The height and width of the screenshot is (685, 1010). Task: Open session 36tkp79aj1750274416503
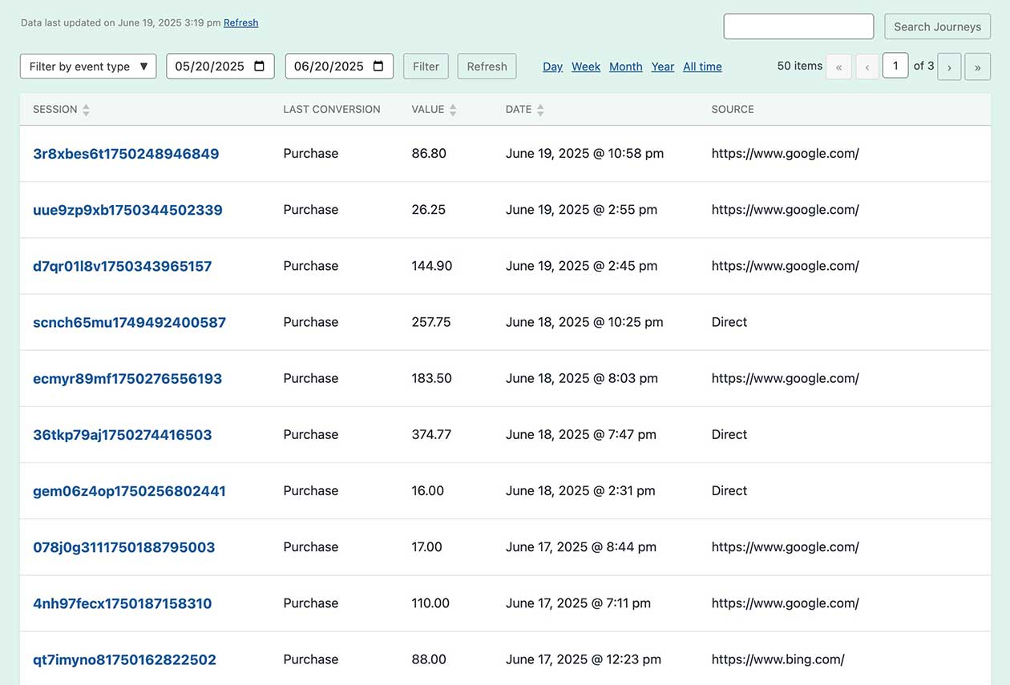click(x=123, y=435)
